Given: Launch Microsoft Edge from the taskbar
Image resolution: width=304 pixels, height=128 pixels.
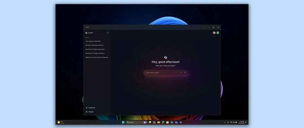Looking at the screenshot, I should (x=163, y=122).
